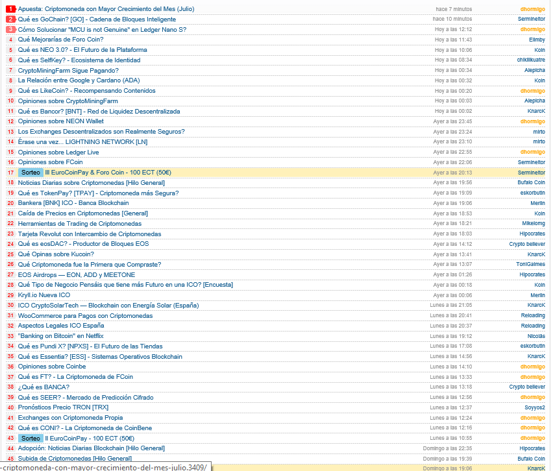
Task: View chikilikuatre's profile on the SelfKey row
Action: point(531,60)
